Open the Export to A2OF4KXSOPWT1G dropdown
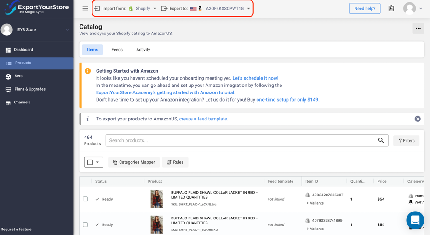Viewport: 430px width, 235px height. click(206, 8)
